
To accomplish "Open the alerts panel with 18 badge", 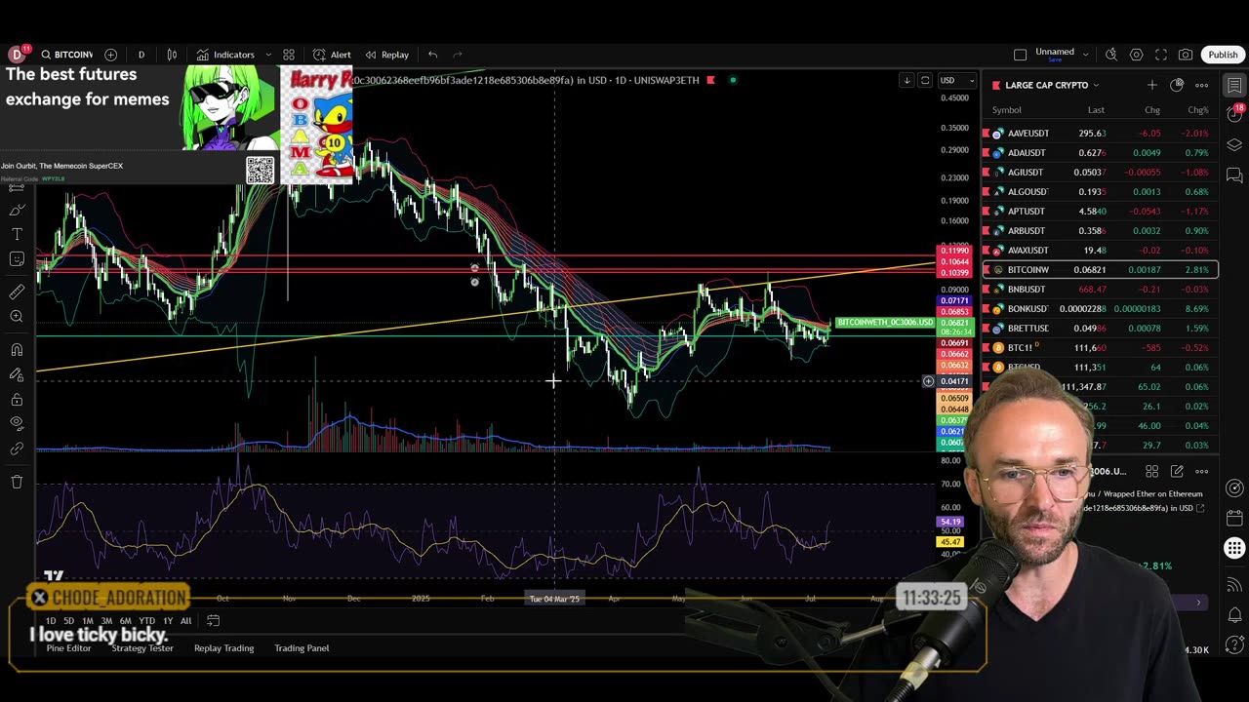I will coord(1234,115).
